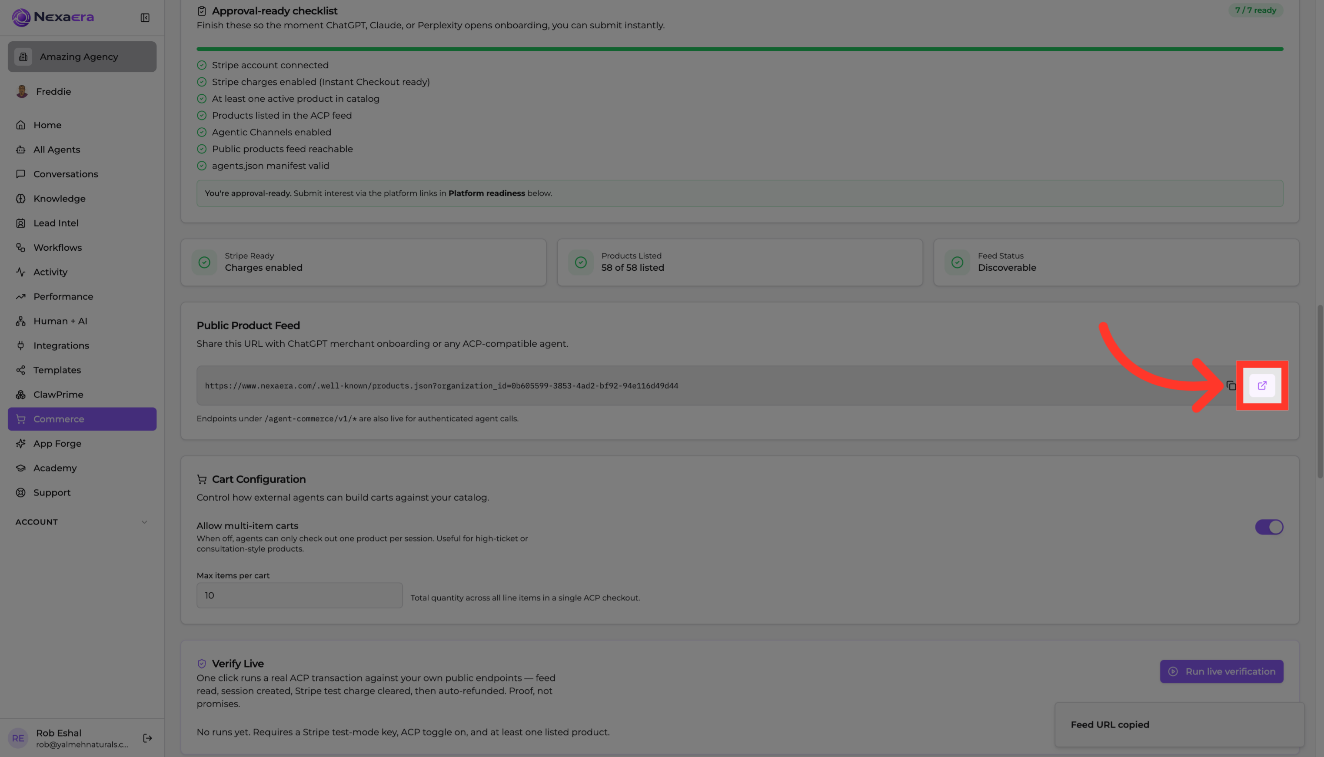Go to All Agents page

click(x=82, y=149)
